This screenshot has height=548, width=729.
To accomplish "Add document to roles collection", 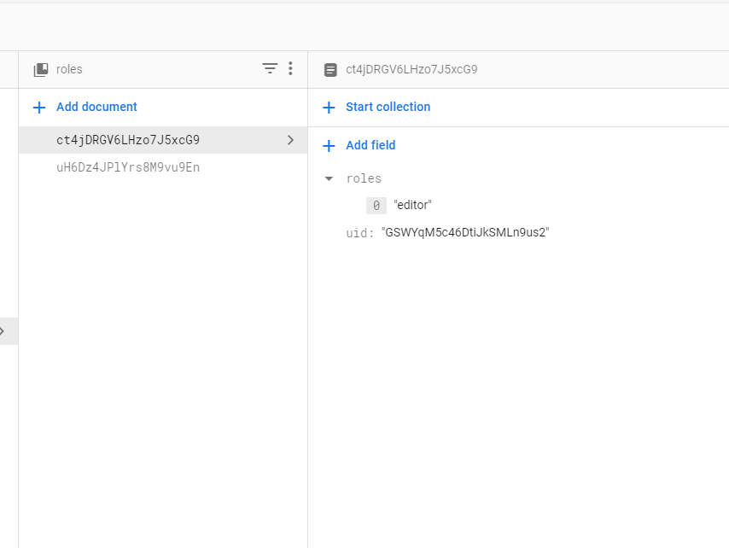I will 96,107.
